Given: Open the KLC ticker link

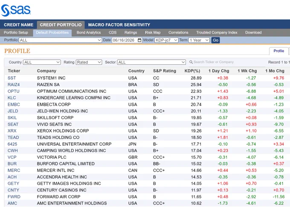Looking at the screenshot, I should coord(12,98).
